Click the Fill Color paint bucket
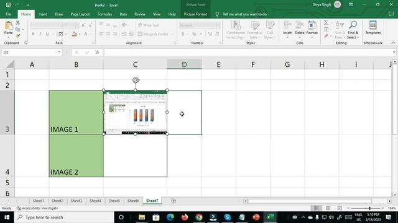This screenshot has width=398, height=223. click(75, 34)
